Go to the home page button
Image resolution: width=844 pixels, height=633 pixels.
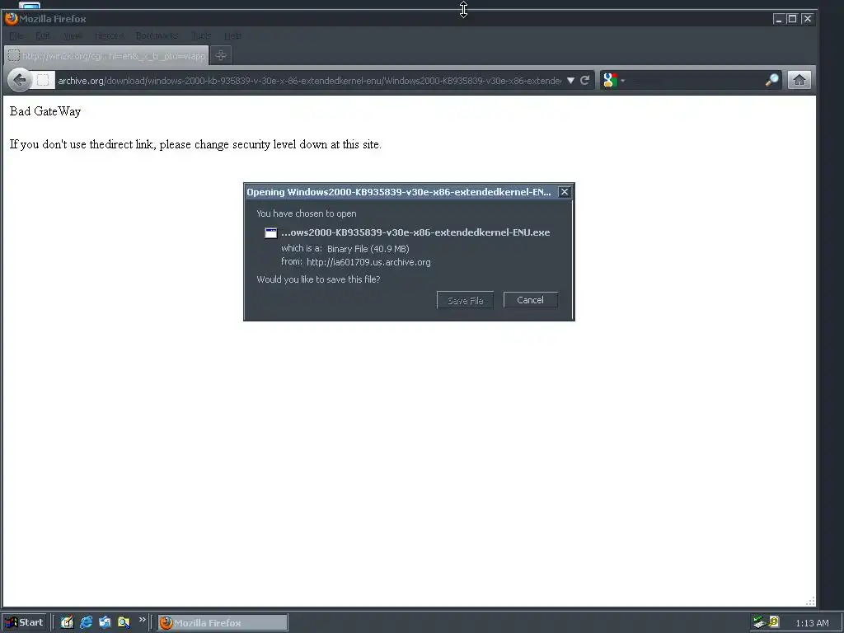point(799,80)
